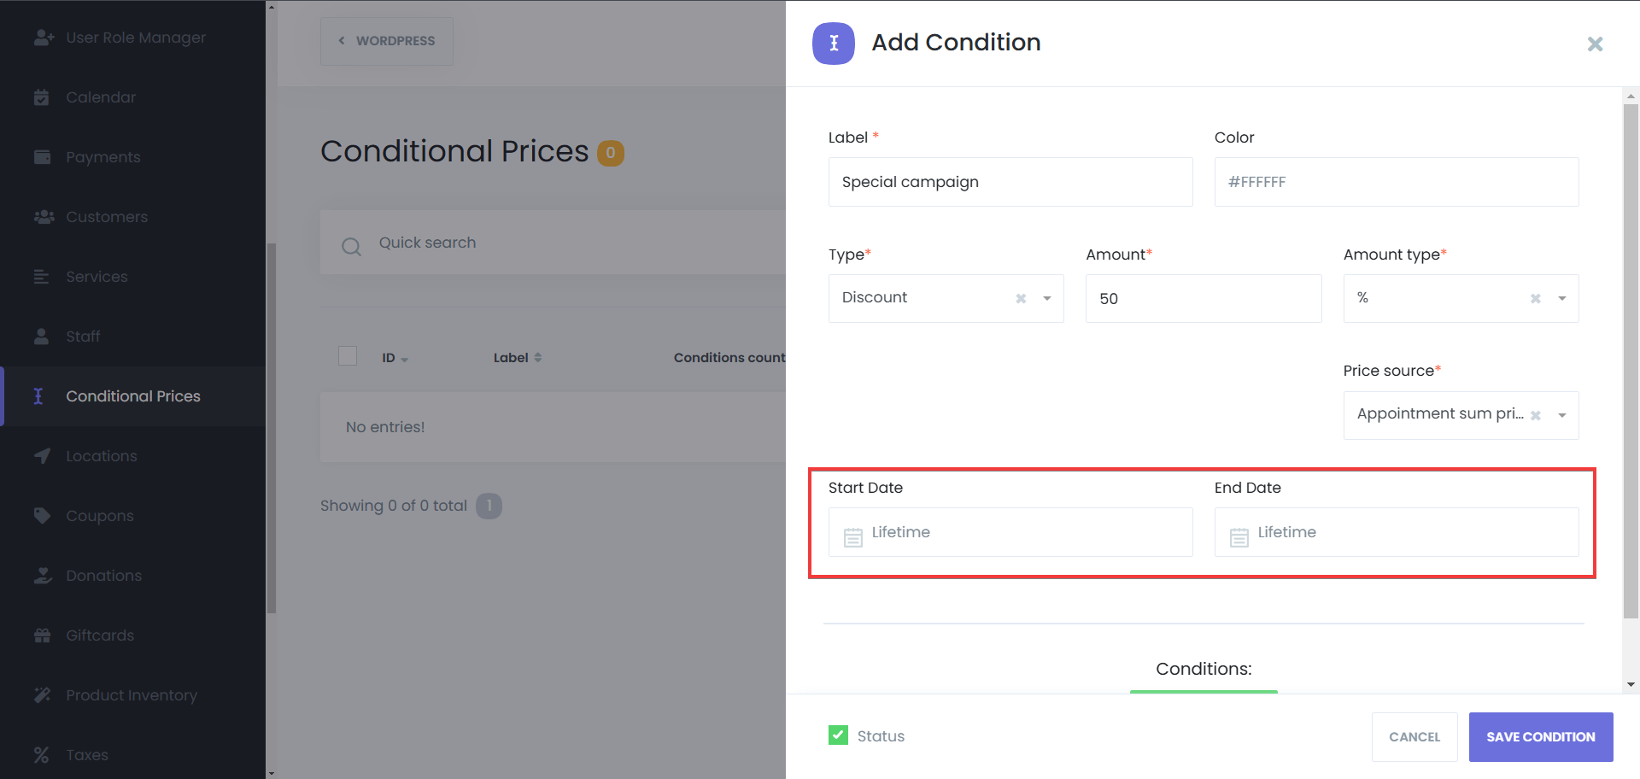Open Services menu item
Image resolution: width=1640 pixels, height=779 pixels.
pos(97,277)
